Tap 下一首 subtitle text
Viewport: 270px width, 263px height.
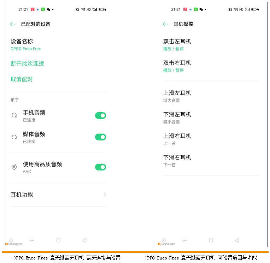pyautogui.click(x=169, y=165)
